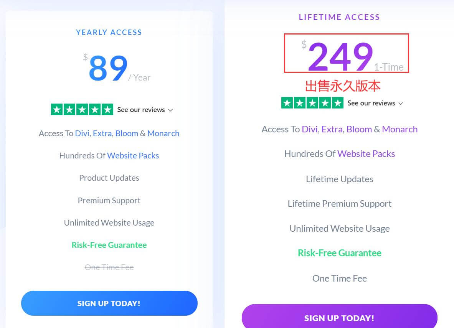Open blue 'Monarch' link in Yearly plan

click(x=163, y=134)
